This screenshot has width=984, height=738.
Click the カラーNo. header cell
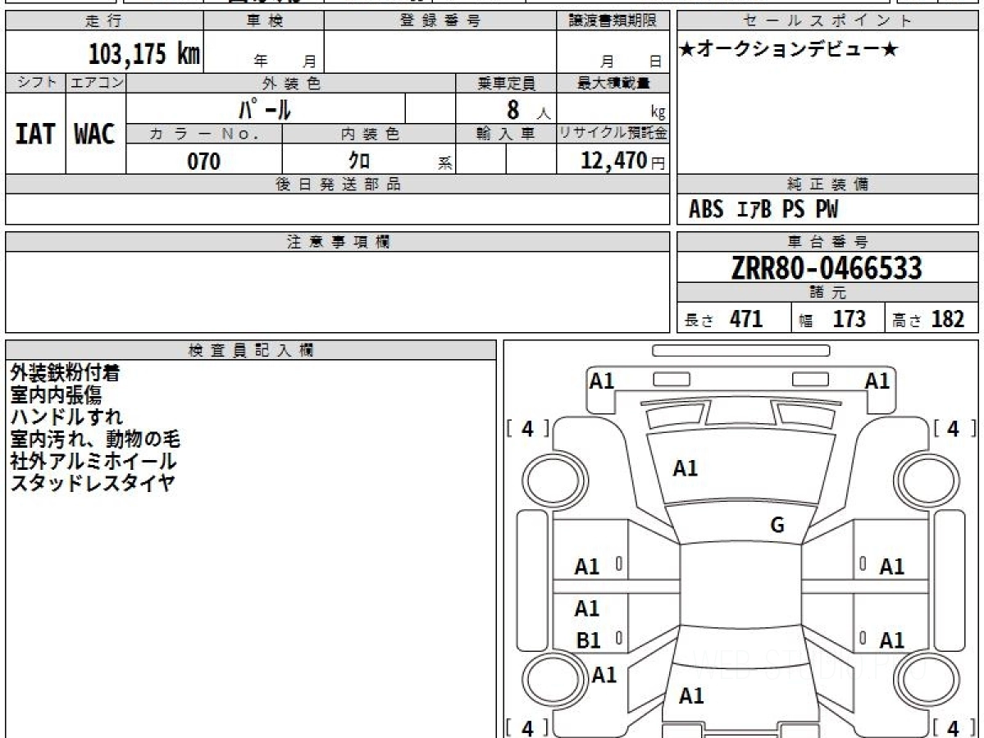tap(204, 134)
